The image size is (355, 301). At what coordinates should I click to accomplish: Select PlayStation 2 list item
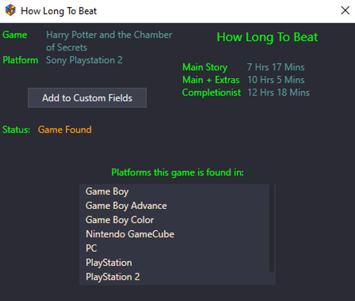point(174,277)
